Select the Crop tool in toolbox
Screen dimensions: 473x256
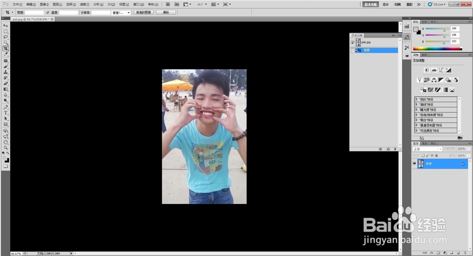[x=6, y=49]
